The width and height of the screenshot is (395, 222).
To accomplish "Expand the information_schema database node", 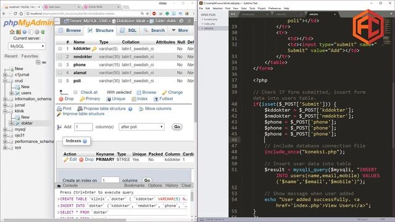I will click(6, 99).
